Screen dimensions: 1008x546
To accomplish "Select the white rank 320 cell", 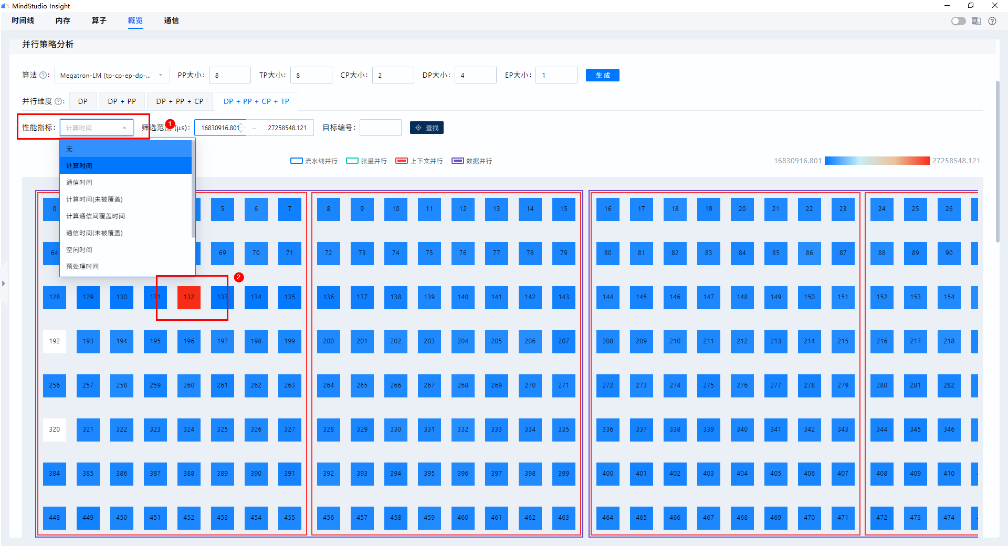I will [x=55, y=429].
